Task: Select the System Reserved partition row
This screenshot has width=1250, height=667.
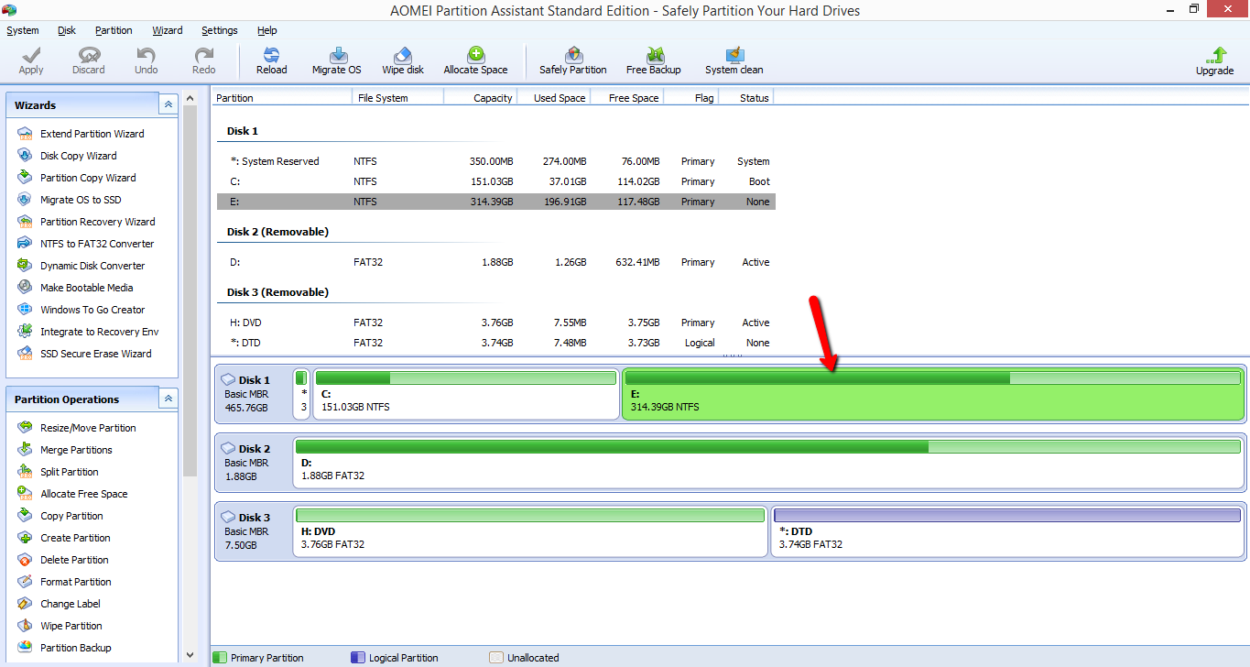Action: (x=496, y=161)
